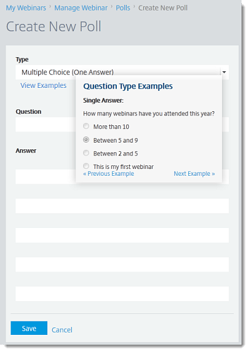Image resolution: width=246 pixels, height=349 pixels.
Task: Select the Multiple Choice (One Answer) type field
Action: tap(122, 72)
